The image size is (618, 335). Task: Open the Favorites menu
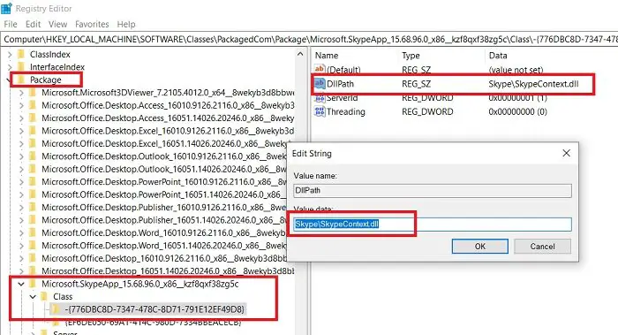point(92,24)
